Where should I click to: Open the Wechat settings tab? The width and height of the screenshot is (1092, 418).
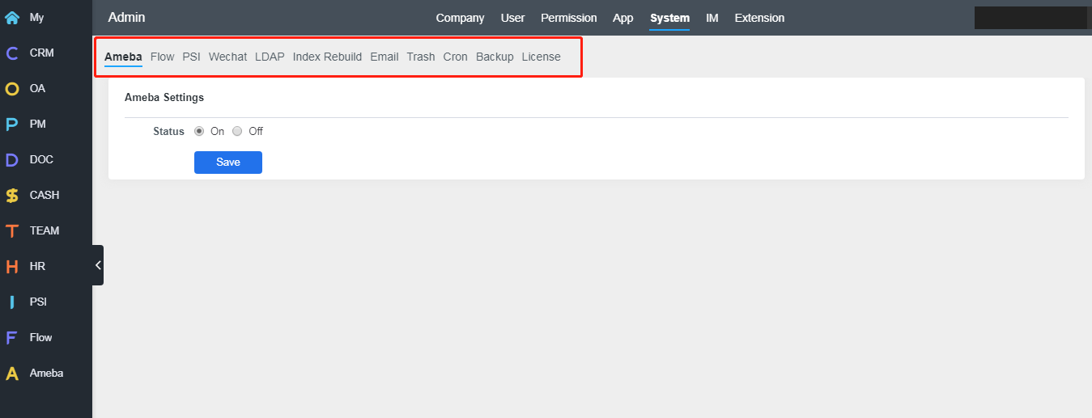(227, 57)
